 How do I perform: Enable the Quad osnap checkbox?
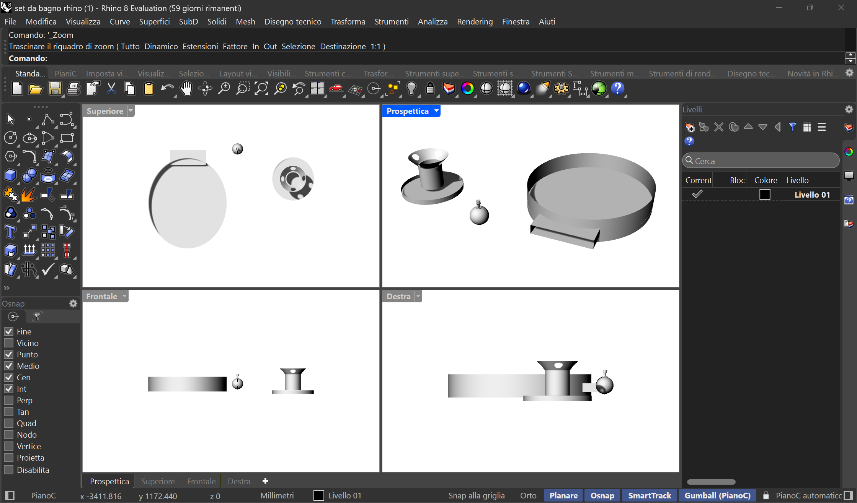[x=9, y=423]
